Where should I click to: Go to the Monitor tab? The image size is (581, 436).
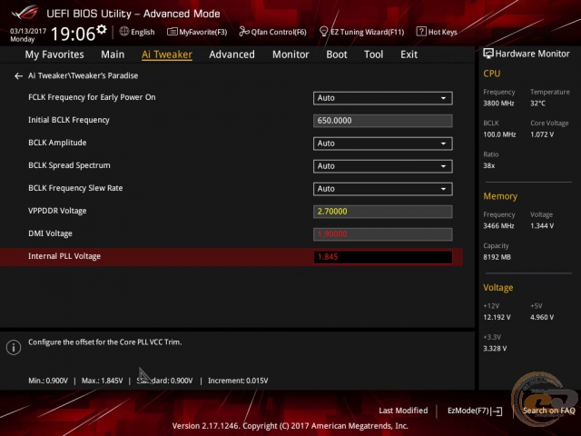(290, 54)
